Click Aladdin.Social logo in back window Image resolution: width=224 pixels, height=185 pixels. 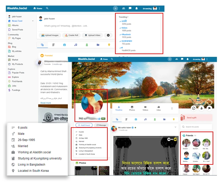(17, 8)
